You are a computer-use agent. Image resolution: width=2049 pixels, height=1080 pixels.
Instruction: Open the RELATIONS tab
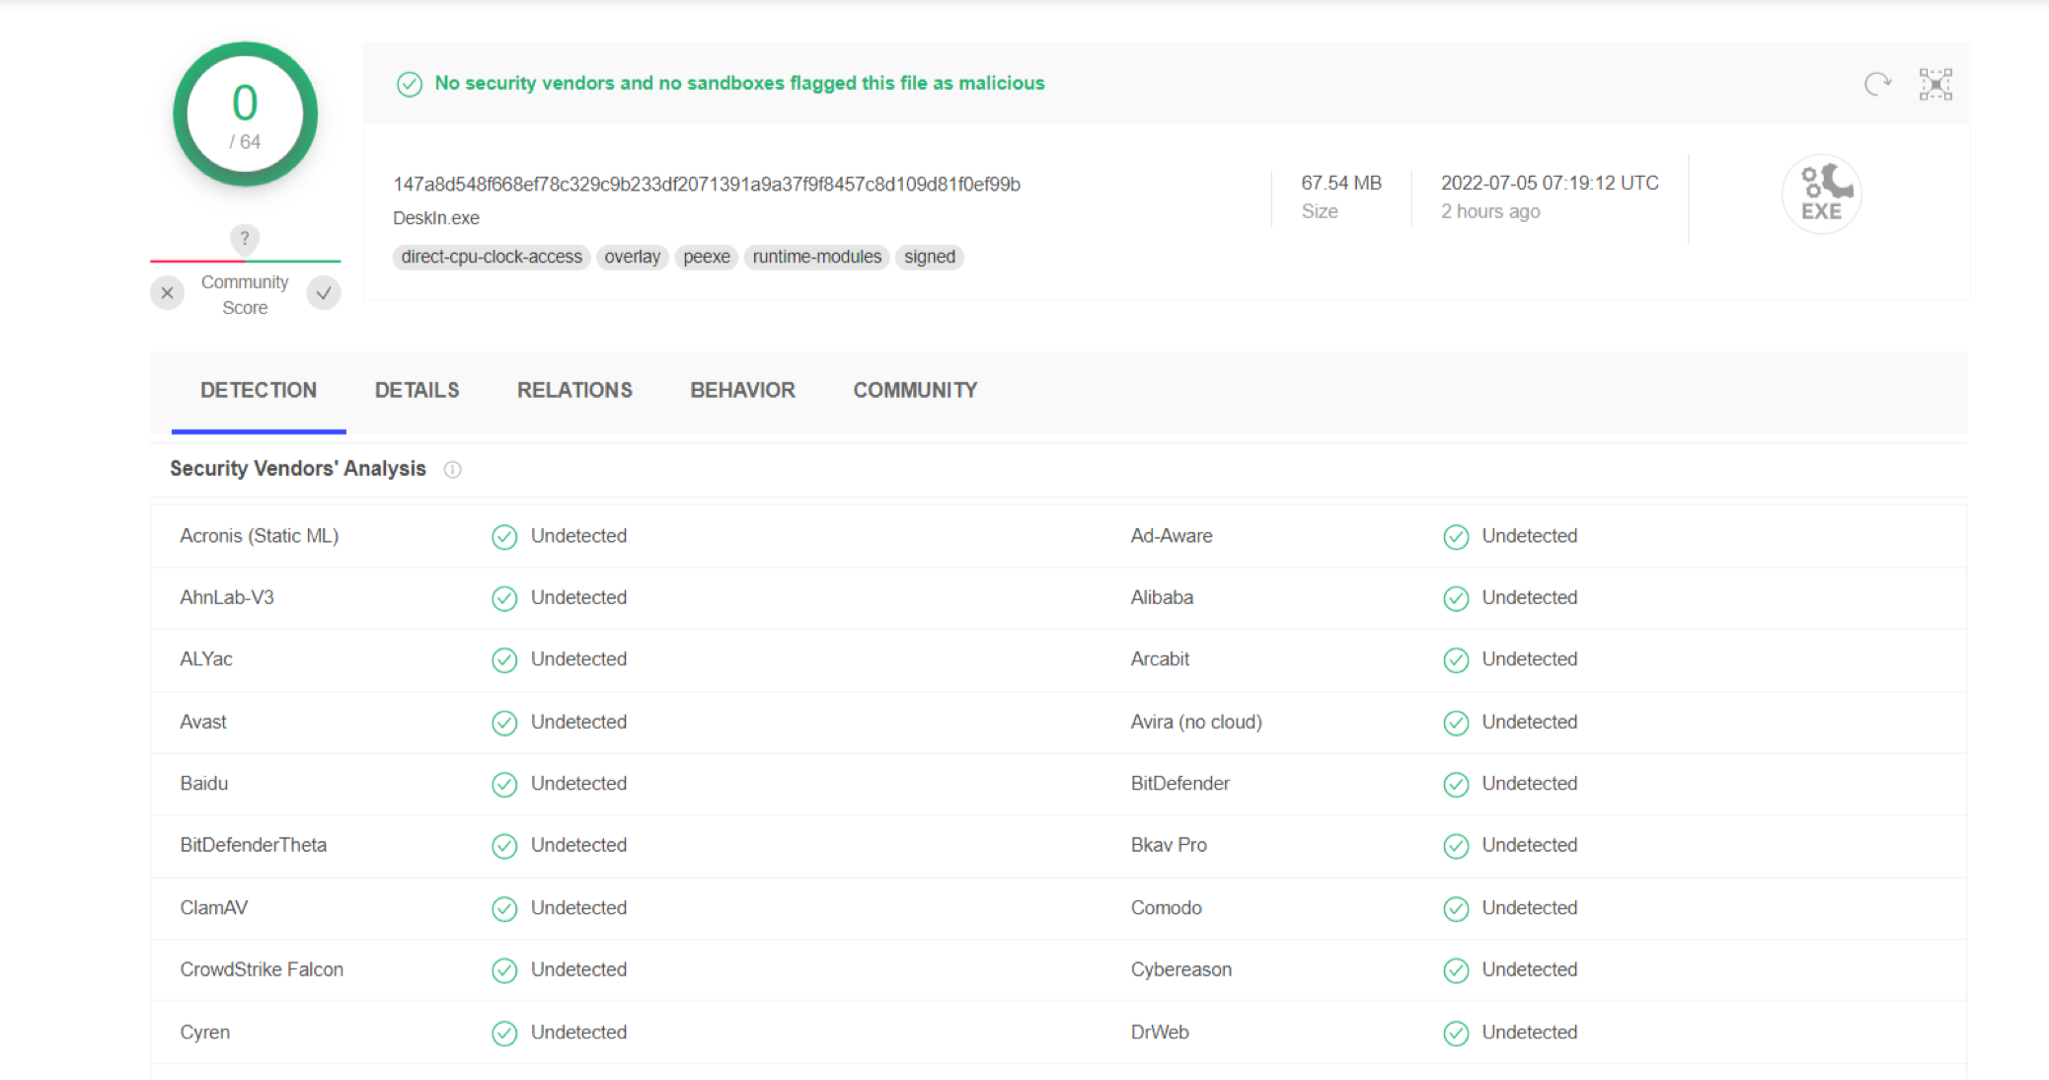(x=574, y=390)
